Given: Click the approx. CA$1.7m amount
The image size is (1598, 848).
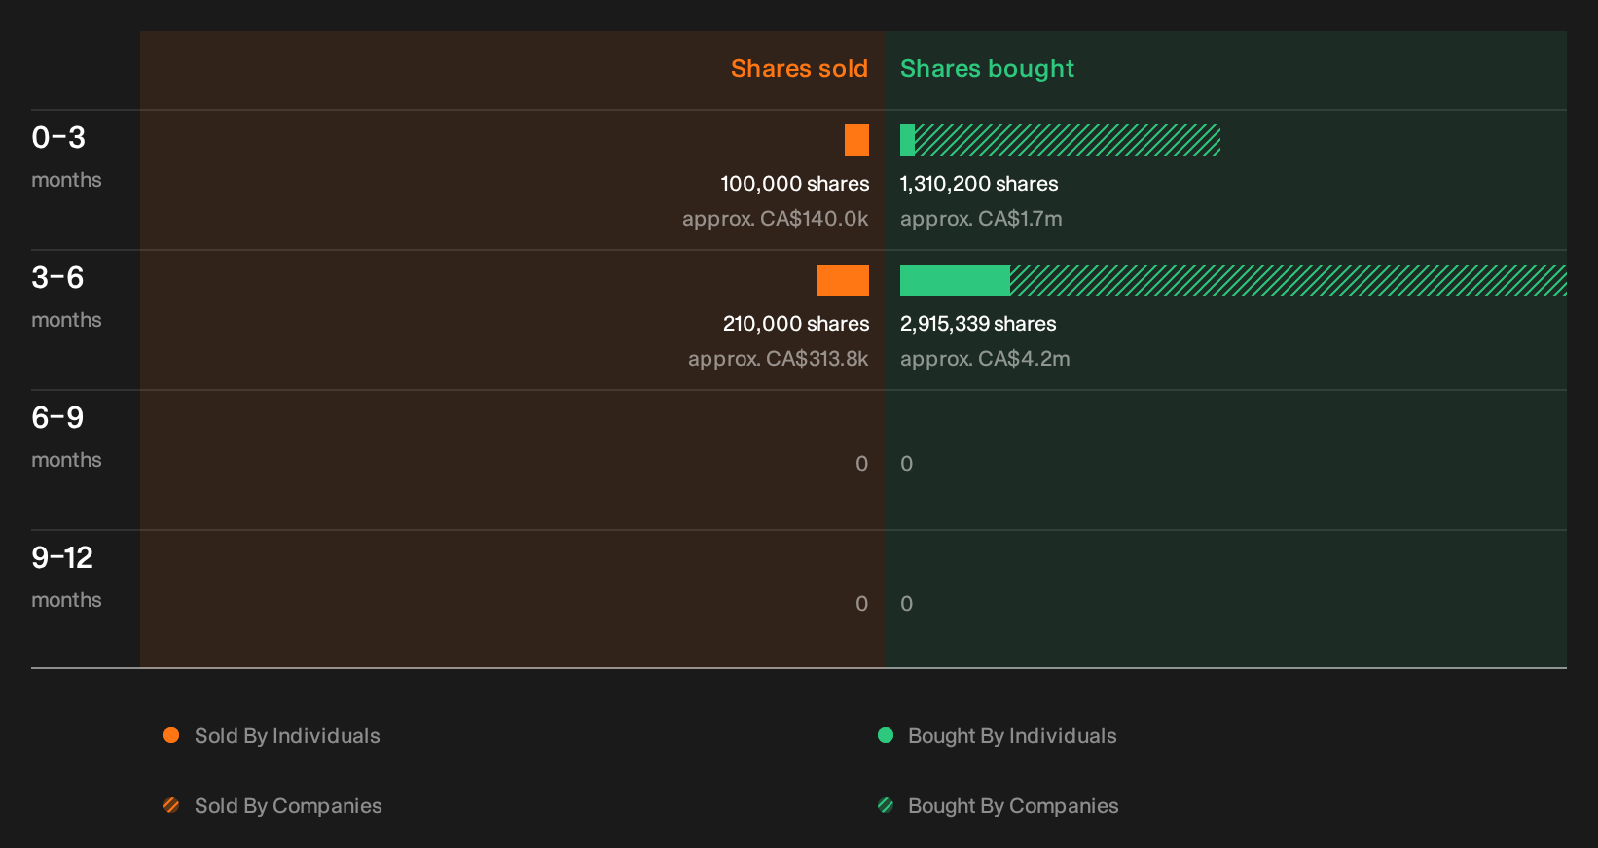Looking at the screenshot, I should point(981,219).
